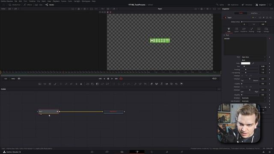Pick text color with eyedropper
The width and height of the screenshot is (274, 154).
pyautogui.click(x=253, y=63)
